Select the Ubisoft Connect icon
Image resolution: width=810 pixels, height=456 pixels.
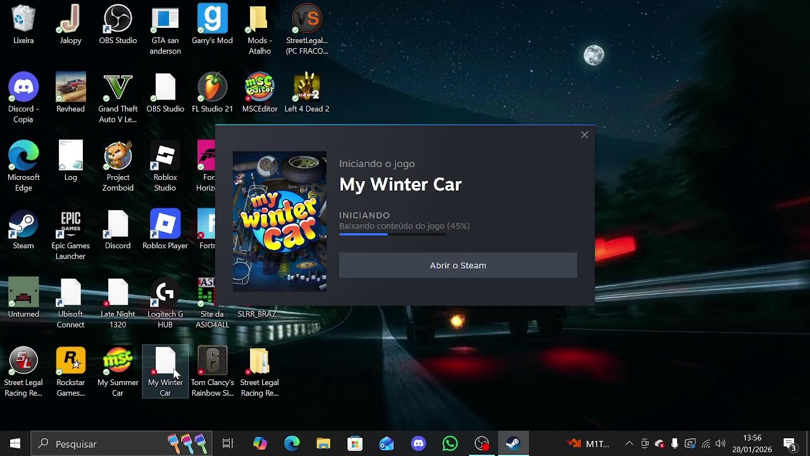[x=70, y=303]
